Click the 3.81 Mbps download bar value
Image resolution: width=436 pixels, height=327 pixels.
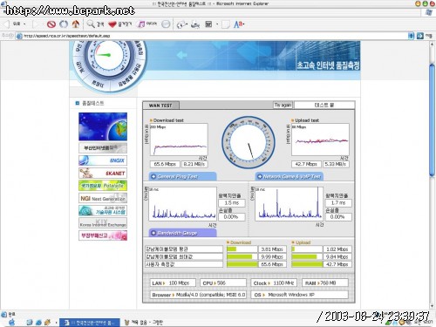pyautogui.click(x=272, y=249)
